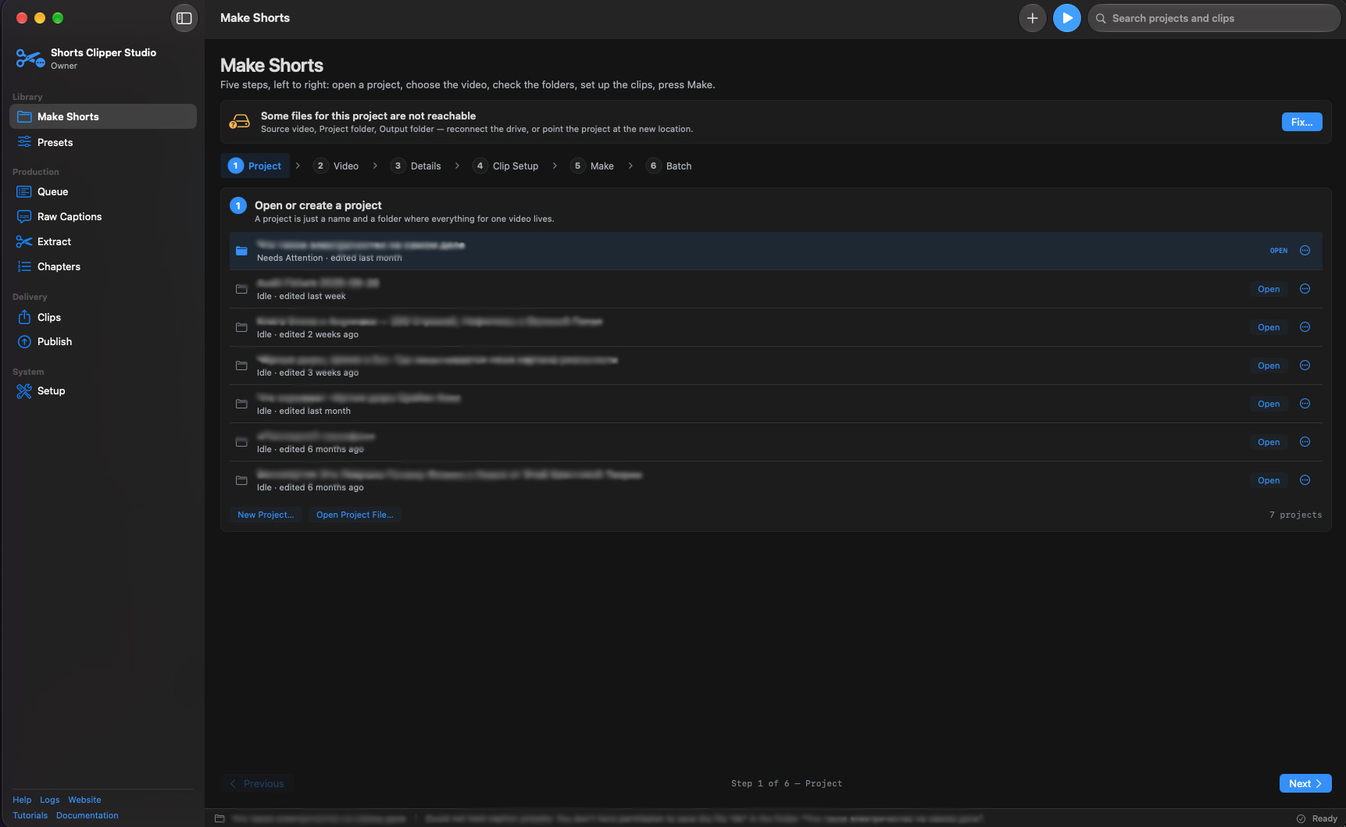
Task: Click the Next button
Action: tap(1305, 783)
